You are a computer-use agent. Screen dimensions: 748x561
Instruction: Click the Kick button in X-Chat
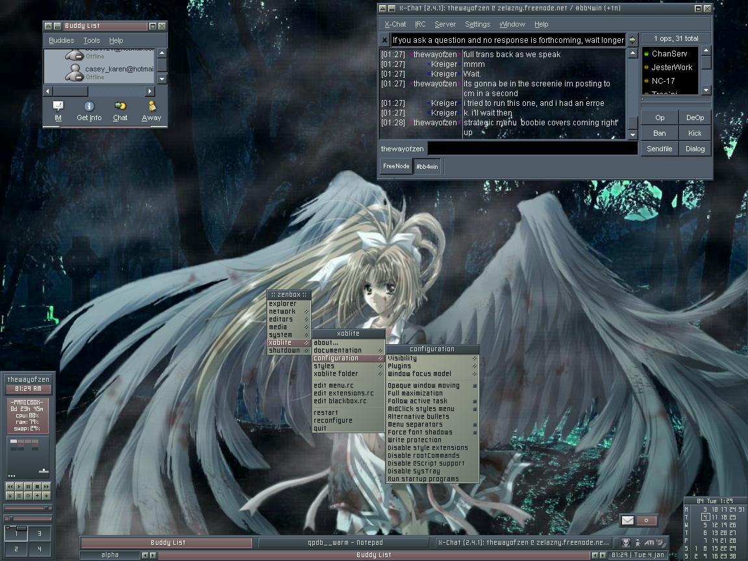pos(695,133)
